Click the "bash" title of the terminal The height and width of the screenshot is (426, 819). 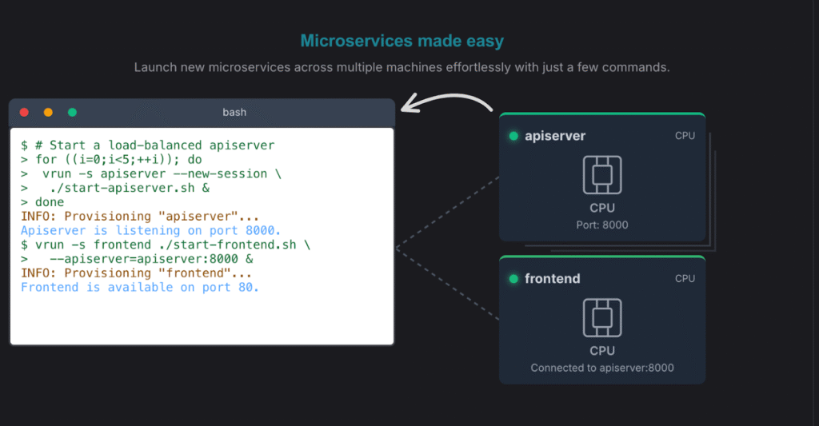[234, 113]
